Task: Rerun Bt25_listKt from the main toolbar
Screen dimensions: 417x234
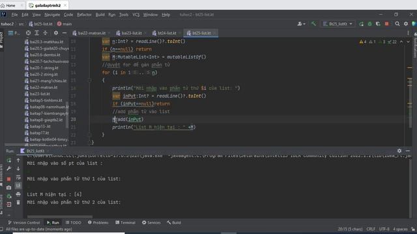Action: [x=361, y=24]
